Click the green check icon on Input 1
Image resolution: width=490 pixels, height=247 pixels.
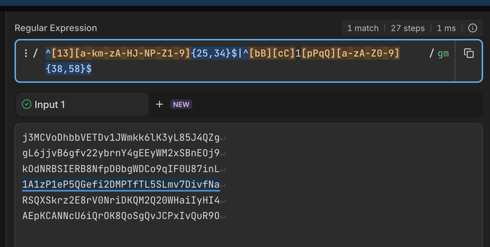pyautogui.click(x=27, y=104)
